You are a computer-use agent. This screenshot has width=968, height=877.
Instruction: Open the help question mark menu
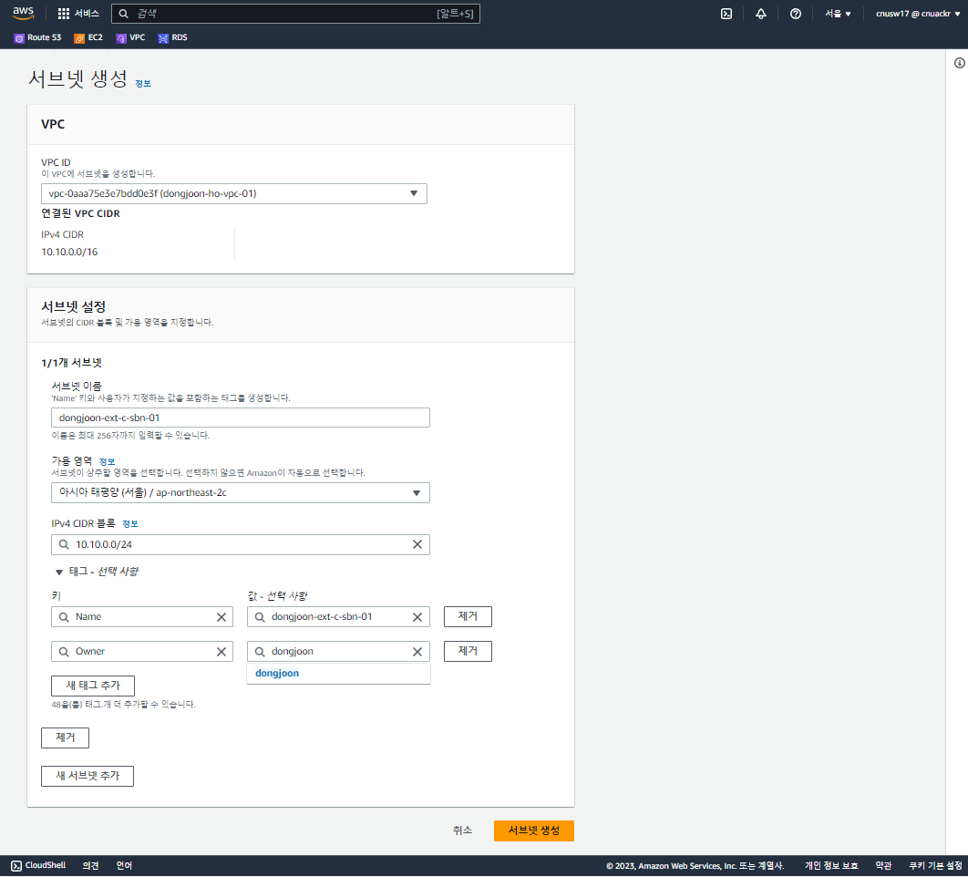[x=796, y=14]
